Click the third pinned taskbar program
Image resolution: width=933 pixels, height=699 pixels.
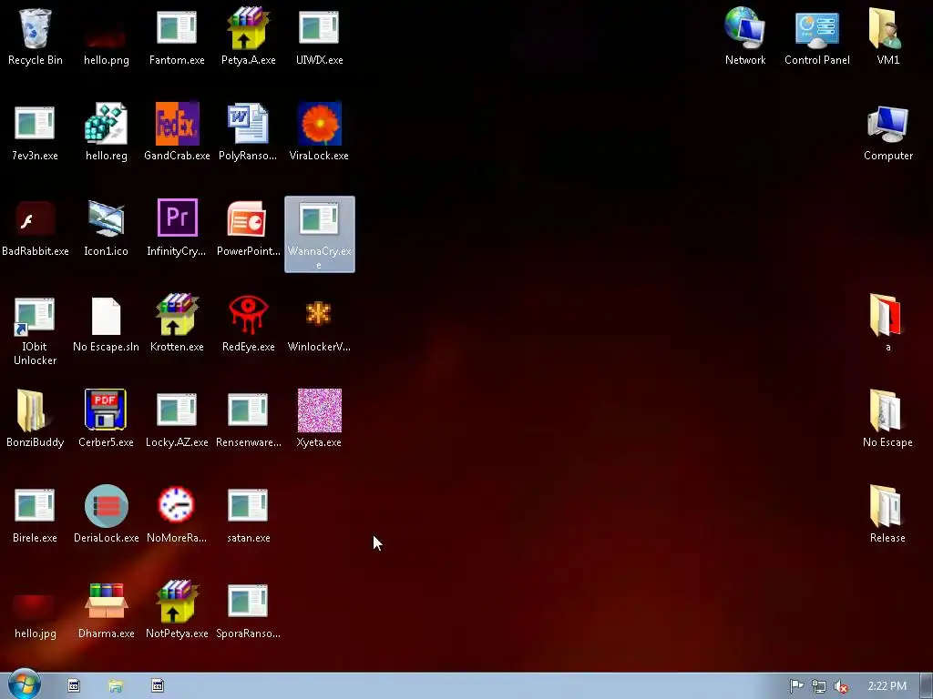tap(157, 686)
